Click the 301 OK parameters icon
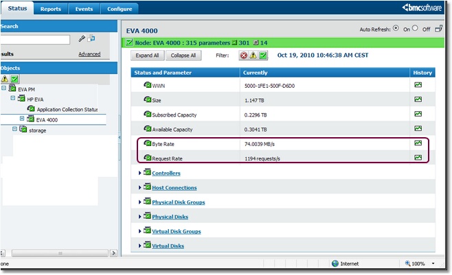 (234, 43)
